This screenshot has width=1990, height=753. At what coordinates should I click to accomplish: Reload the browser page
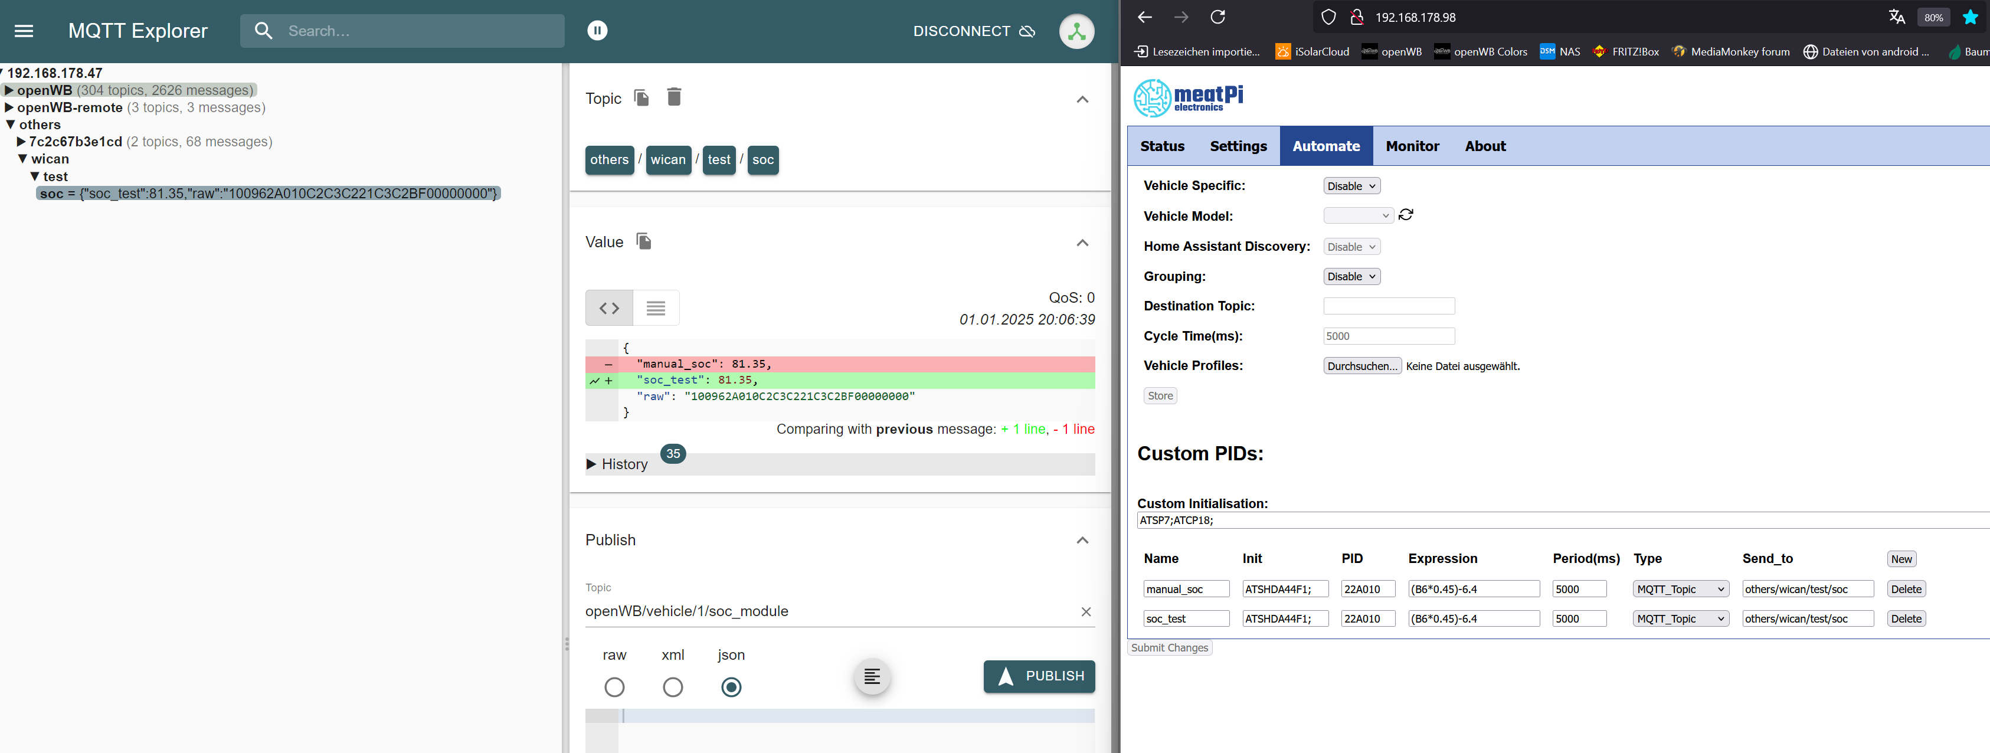1217,17
